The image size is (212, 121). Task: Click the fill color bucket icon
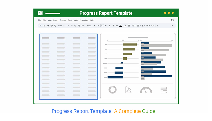pos(125,26)
